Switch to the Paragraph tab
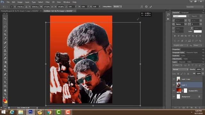205x115 pixels. [x=185, y=12]
